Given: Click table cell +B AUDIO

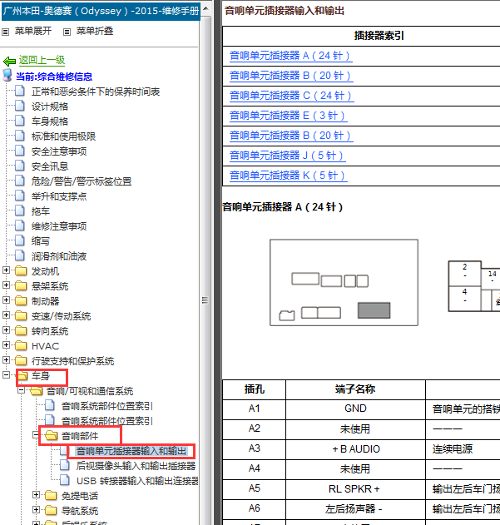Looking at the screenshot, I should tap(356, 449).
